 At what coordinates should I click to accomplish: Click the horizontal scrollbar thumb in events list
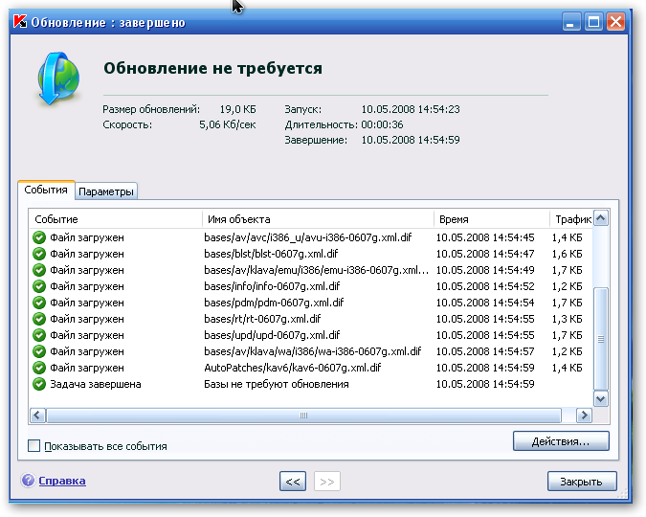[303, 416]
